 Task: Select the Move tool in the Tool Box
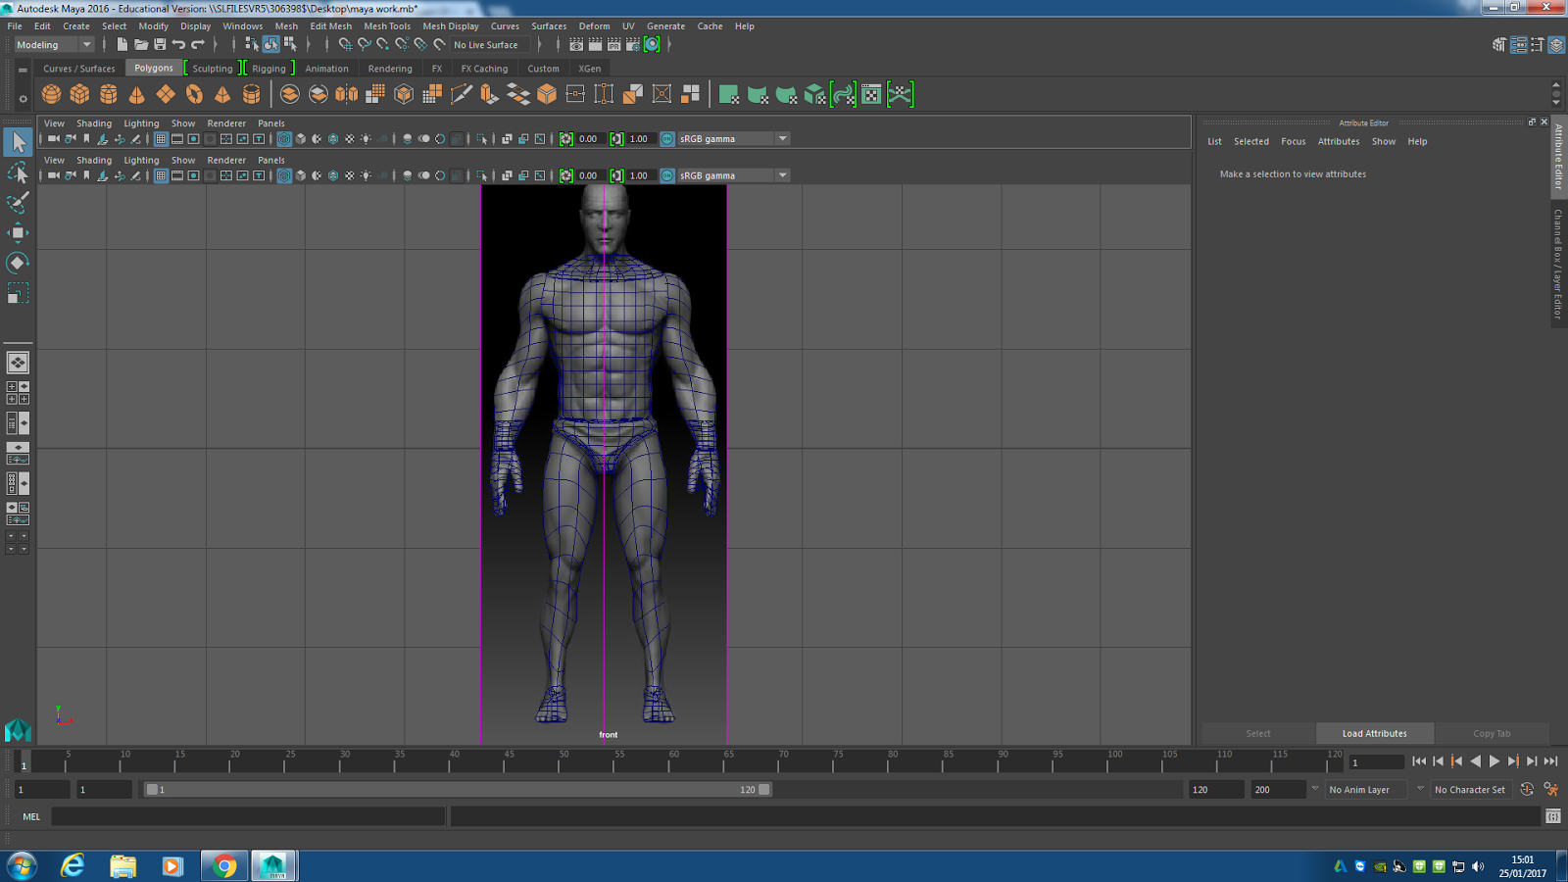(x=18, y=232)
